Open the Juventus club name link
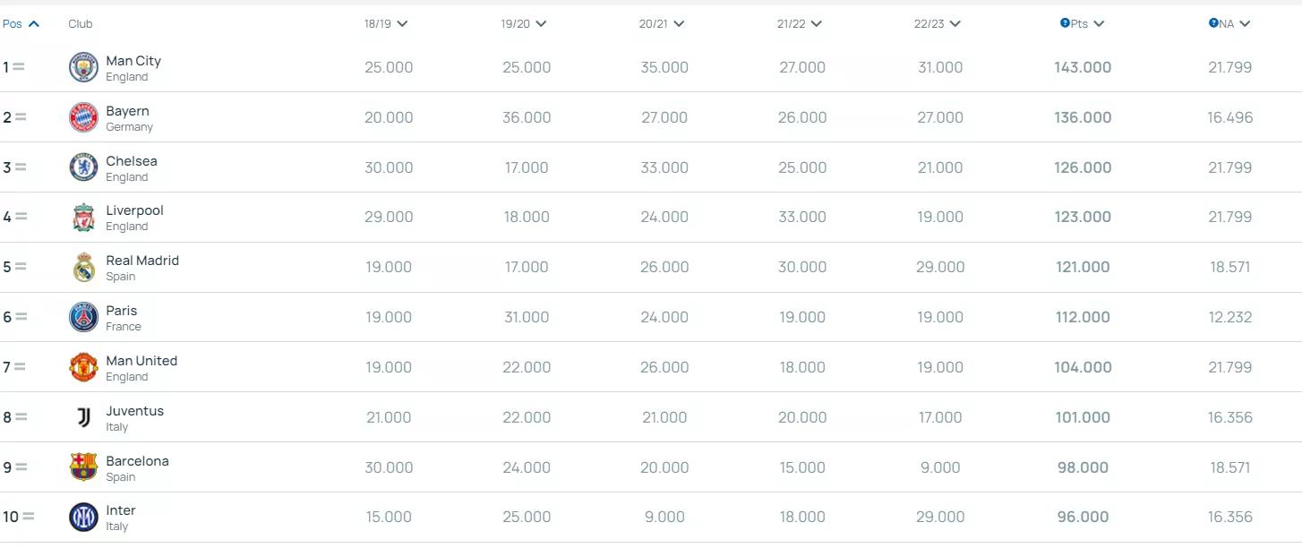 coord(134,411)
